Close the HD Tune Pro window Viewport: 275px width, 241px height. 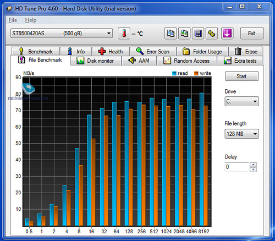coord(259,7)
